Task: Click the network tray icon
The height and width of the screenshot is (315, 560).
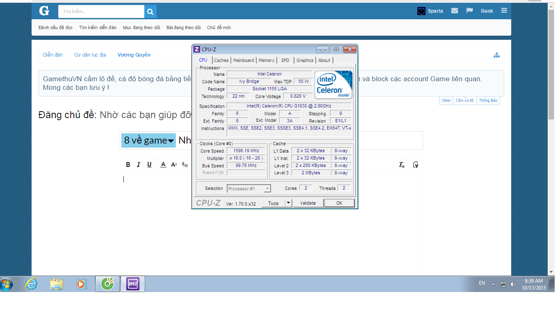Action: point(503,284)
